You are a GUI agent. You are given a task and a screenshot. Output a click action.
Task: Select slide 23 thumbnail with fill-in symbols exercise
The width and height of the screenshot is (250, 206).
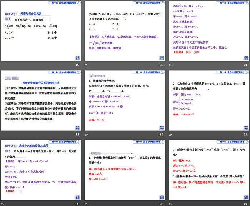125,100
